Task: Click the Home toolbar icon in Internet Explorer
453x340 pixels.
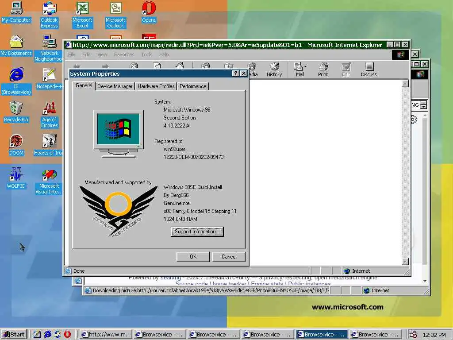Action: click(x=180, y=66)
